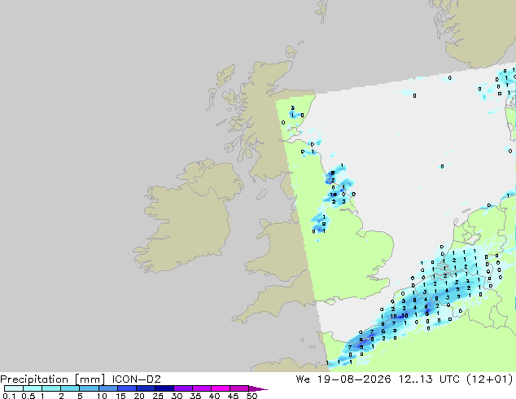Click the lightest cyan 0.1 mm legend swatch
Image resolution: width=516 pixels, height=399 pixels.
click(14, 388)
